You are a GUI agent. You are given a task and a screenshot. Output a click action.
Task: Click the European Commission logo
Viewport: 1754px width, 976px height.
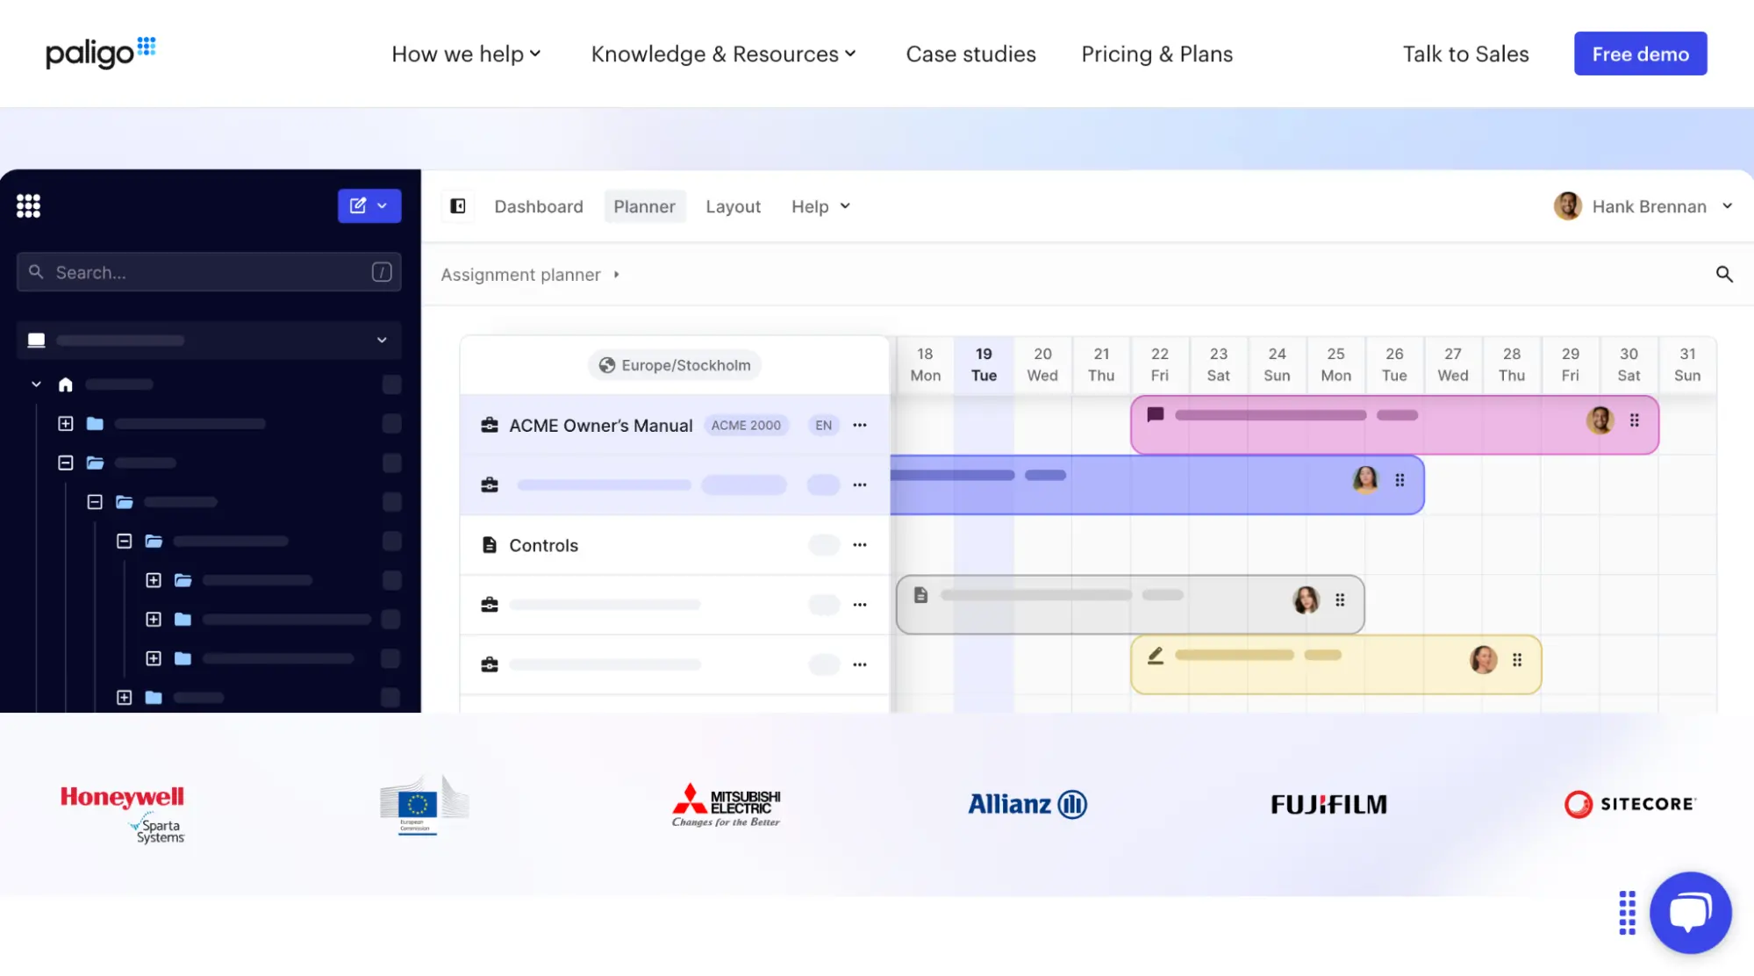click(425, 804)
